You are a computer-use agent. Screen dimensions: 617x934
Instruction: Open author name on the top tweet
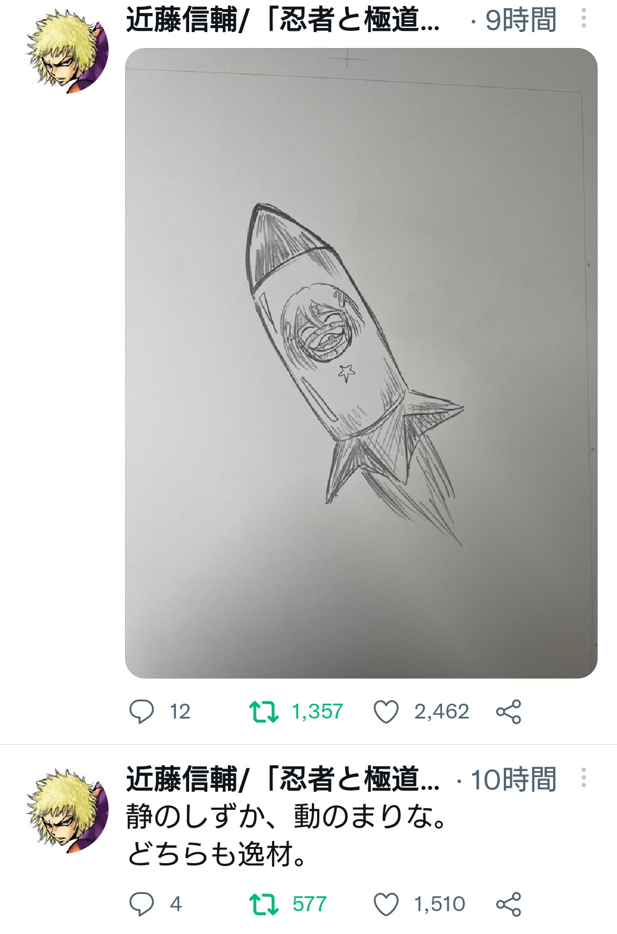coord(283,20)
